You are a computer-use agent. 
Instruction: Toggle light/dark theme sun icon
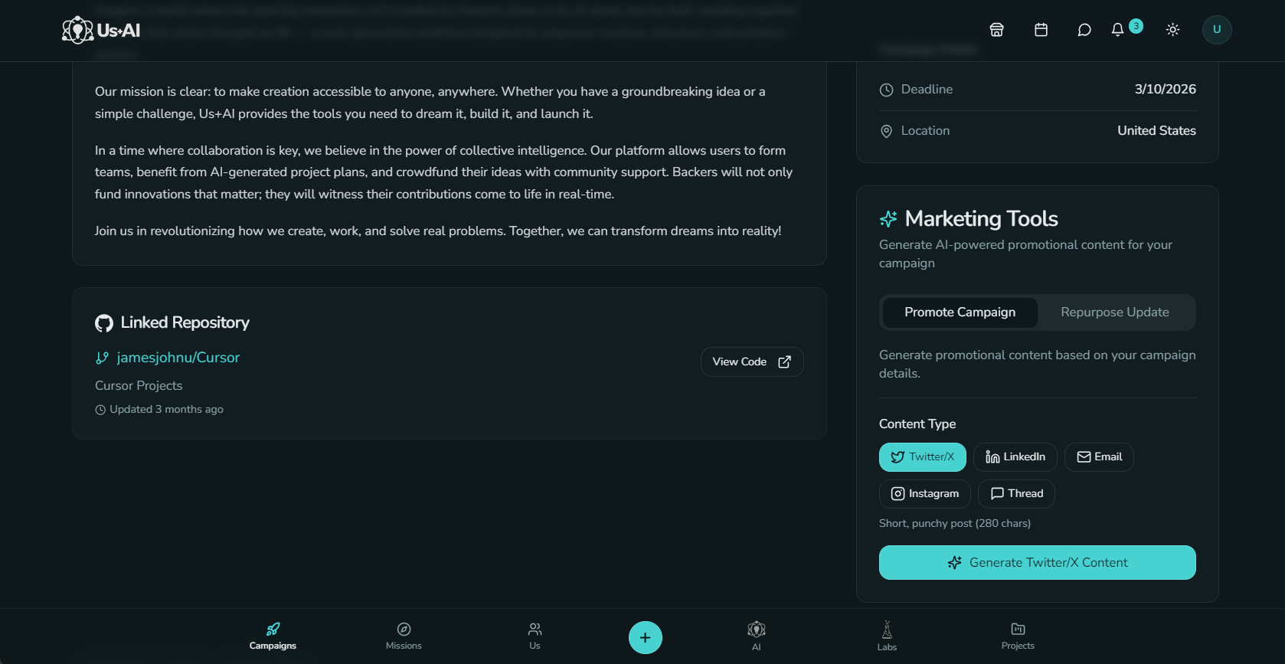[x=1172, y=30]
